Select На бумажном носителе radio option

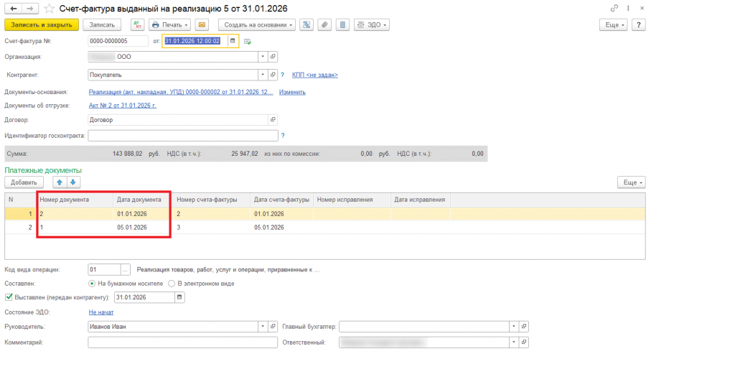(92, 284)
